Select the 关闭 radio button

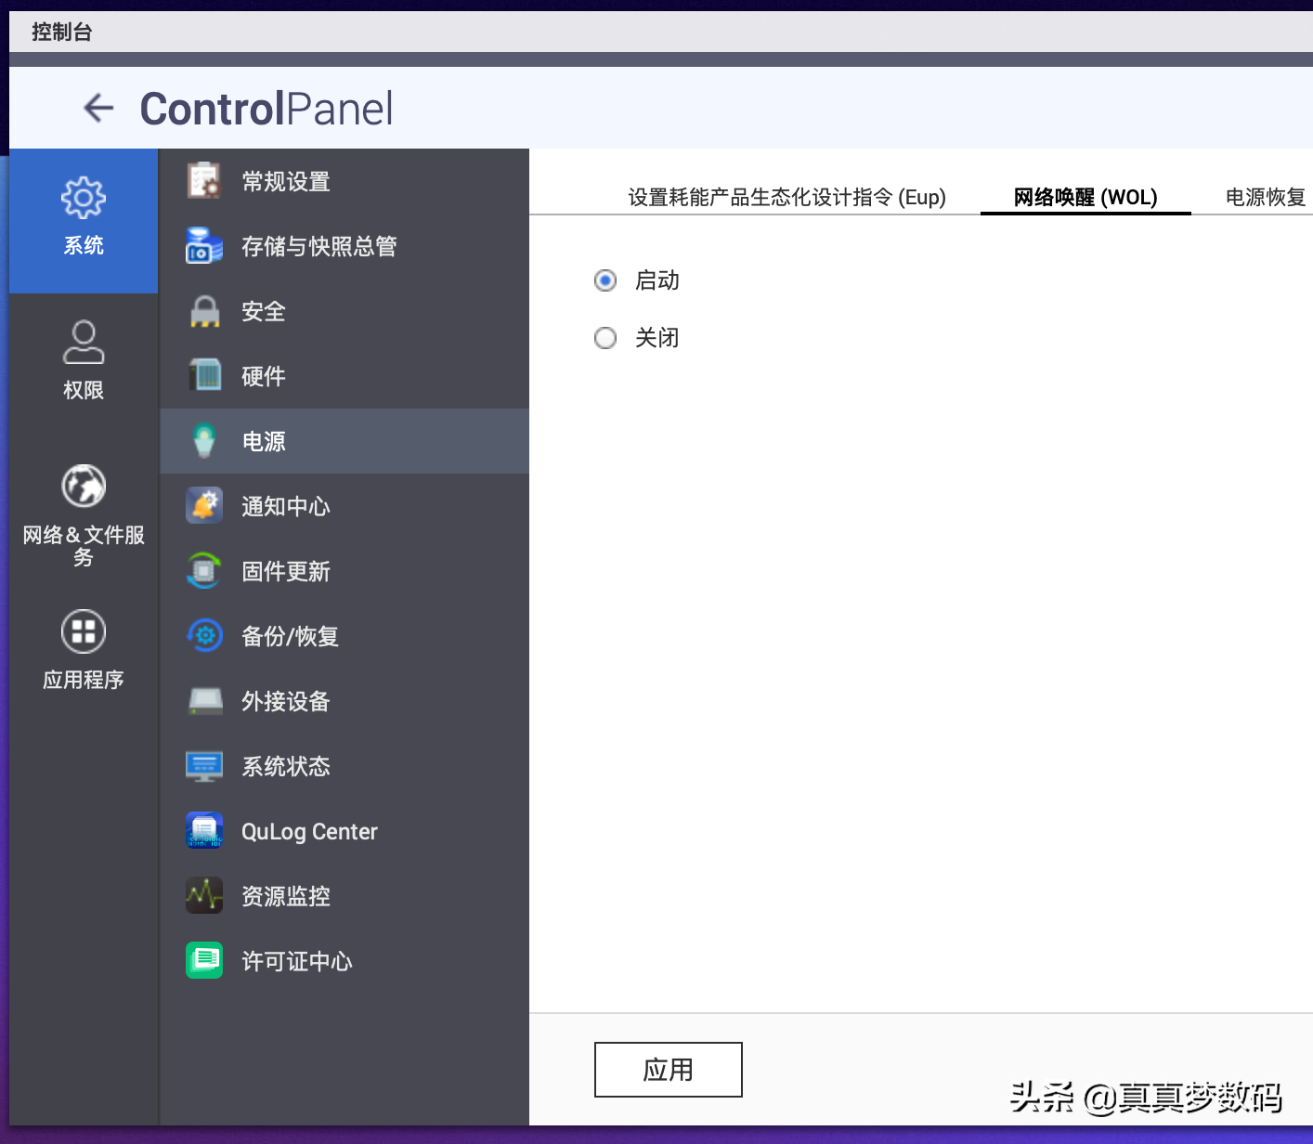(605, 338)
